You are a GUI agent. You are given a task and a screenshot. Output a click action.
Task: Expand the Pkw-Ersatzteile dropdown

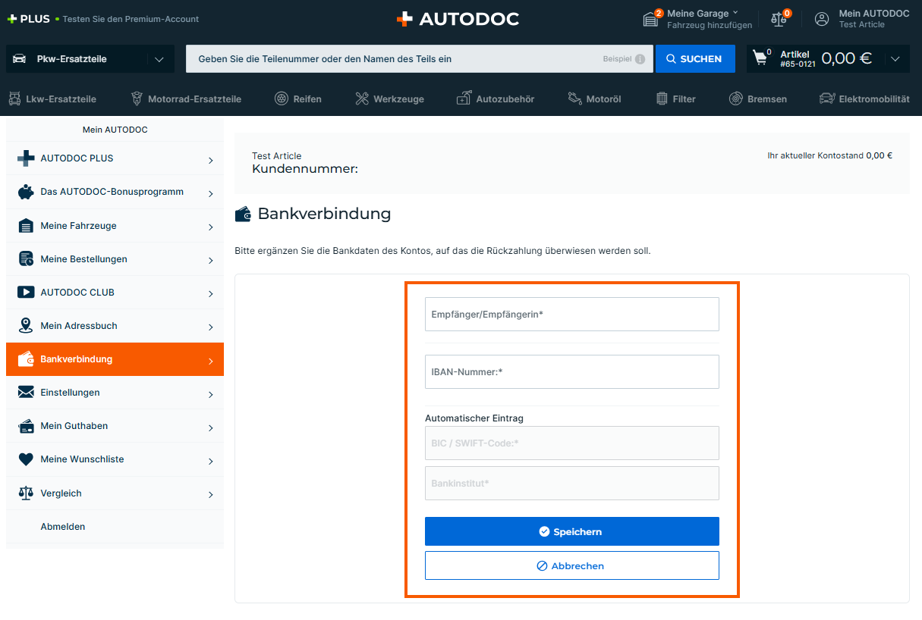coord(159,59)
